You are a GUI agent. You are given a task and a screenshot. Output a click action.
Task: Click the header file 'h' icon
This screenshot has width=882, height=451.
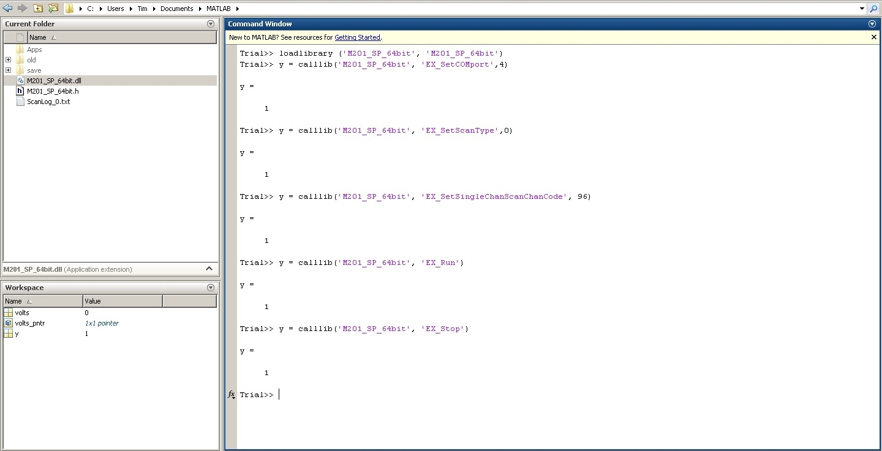(x=20, y=91)
